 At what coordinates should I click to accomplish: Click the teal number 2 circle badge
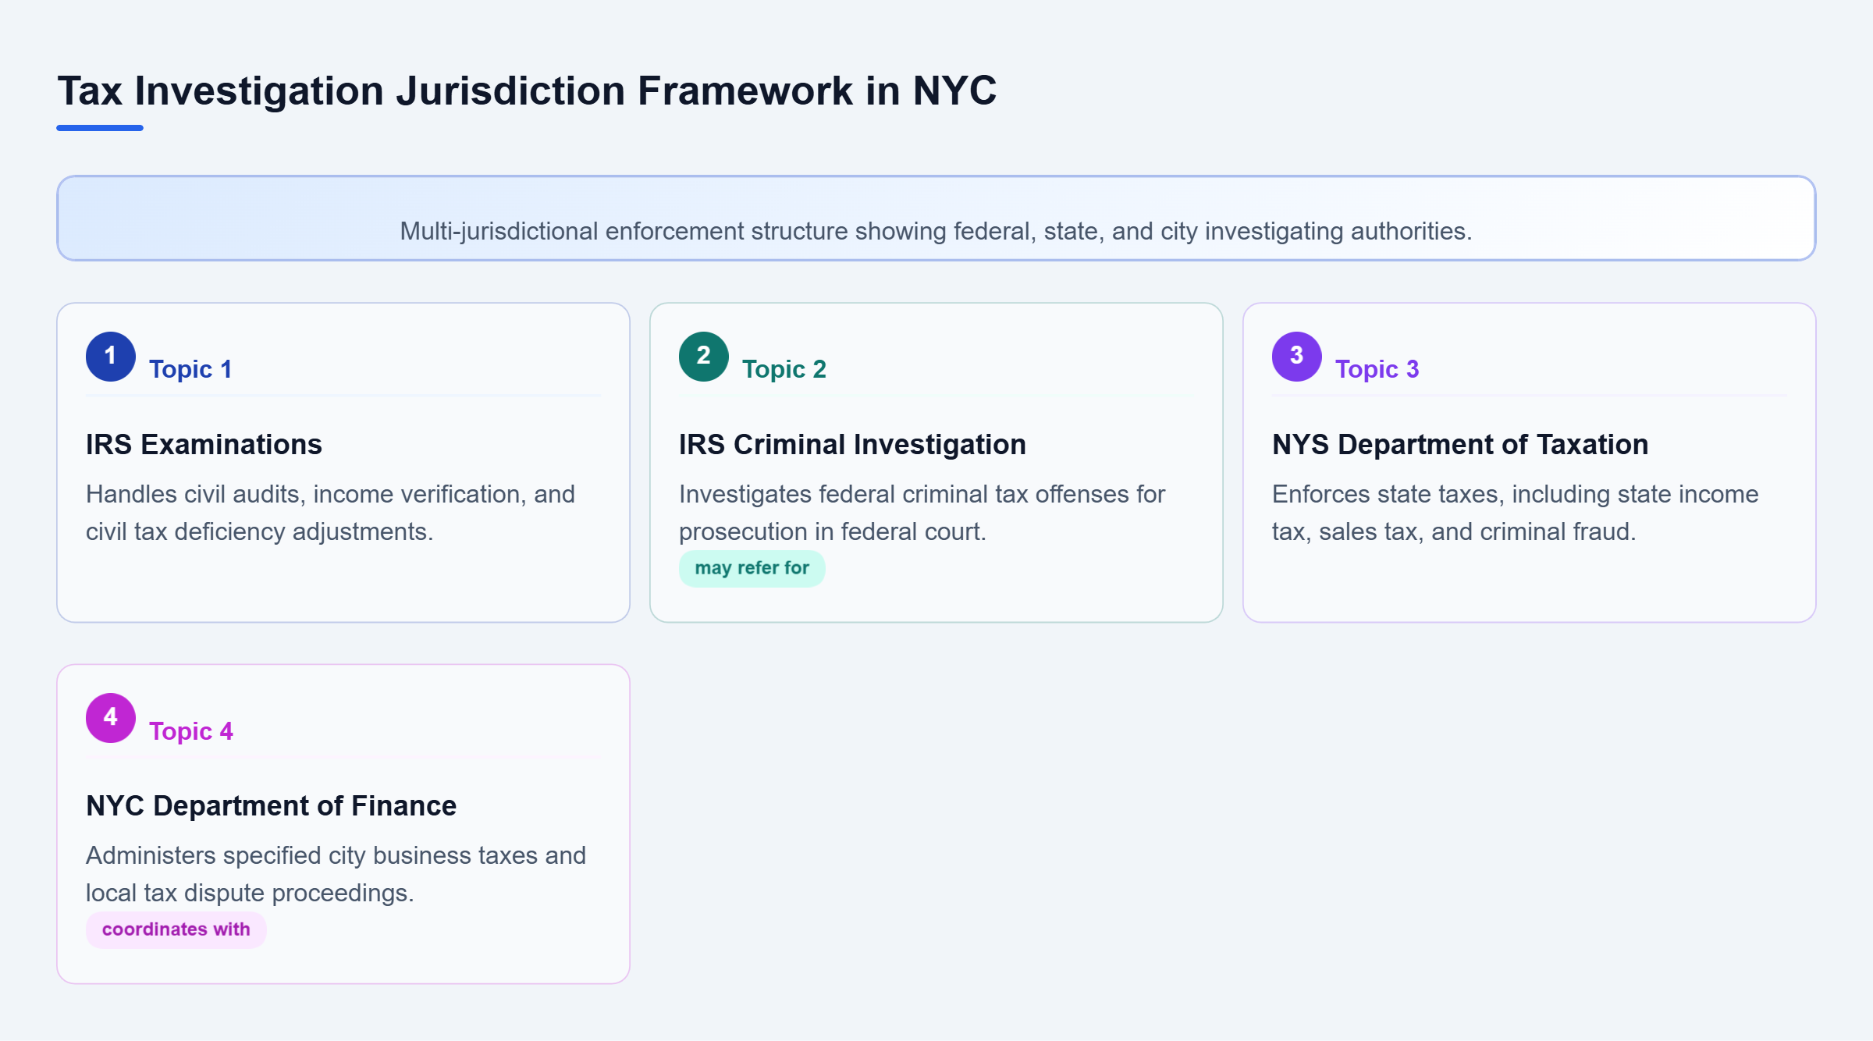[x=704, y=357]
